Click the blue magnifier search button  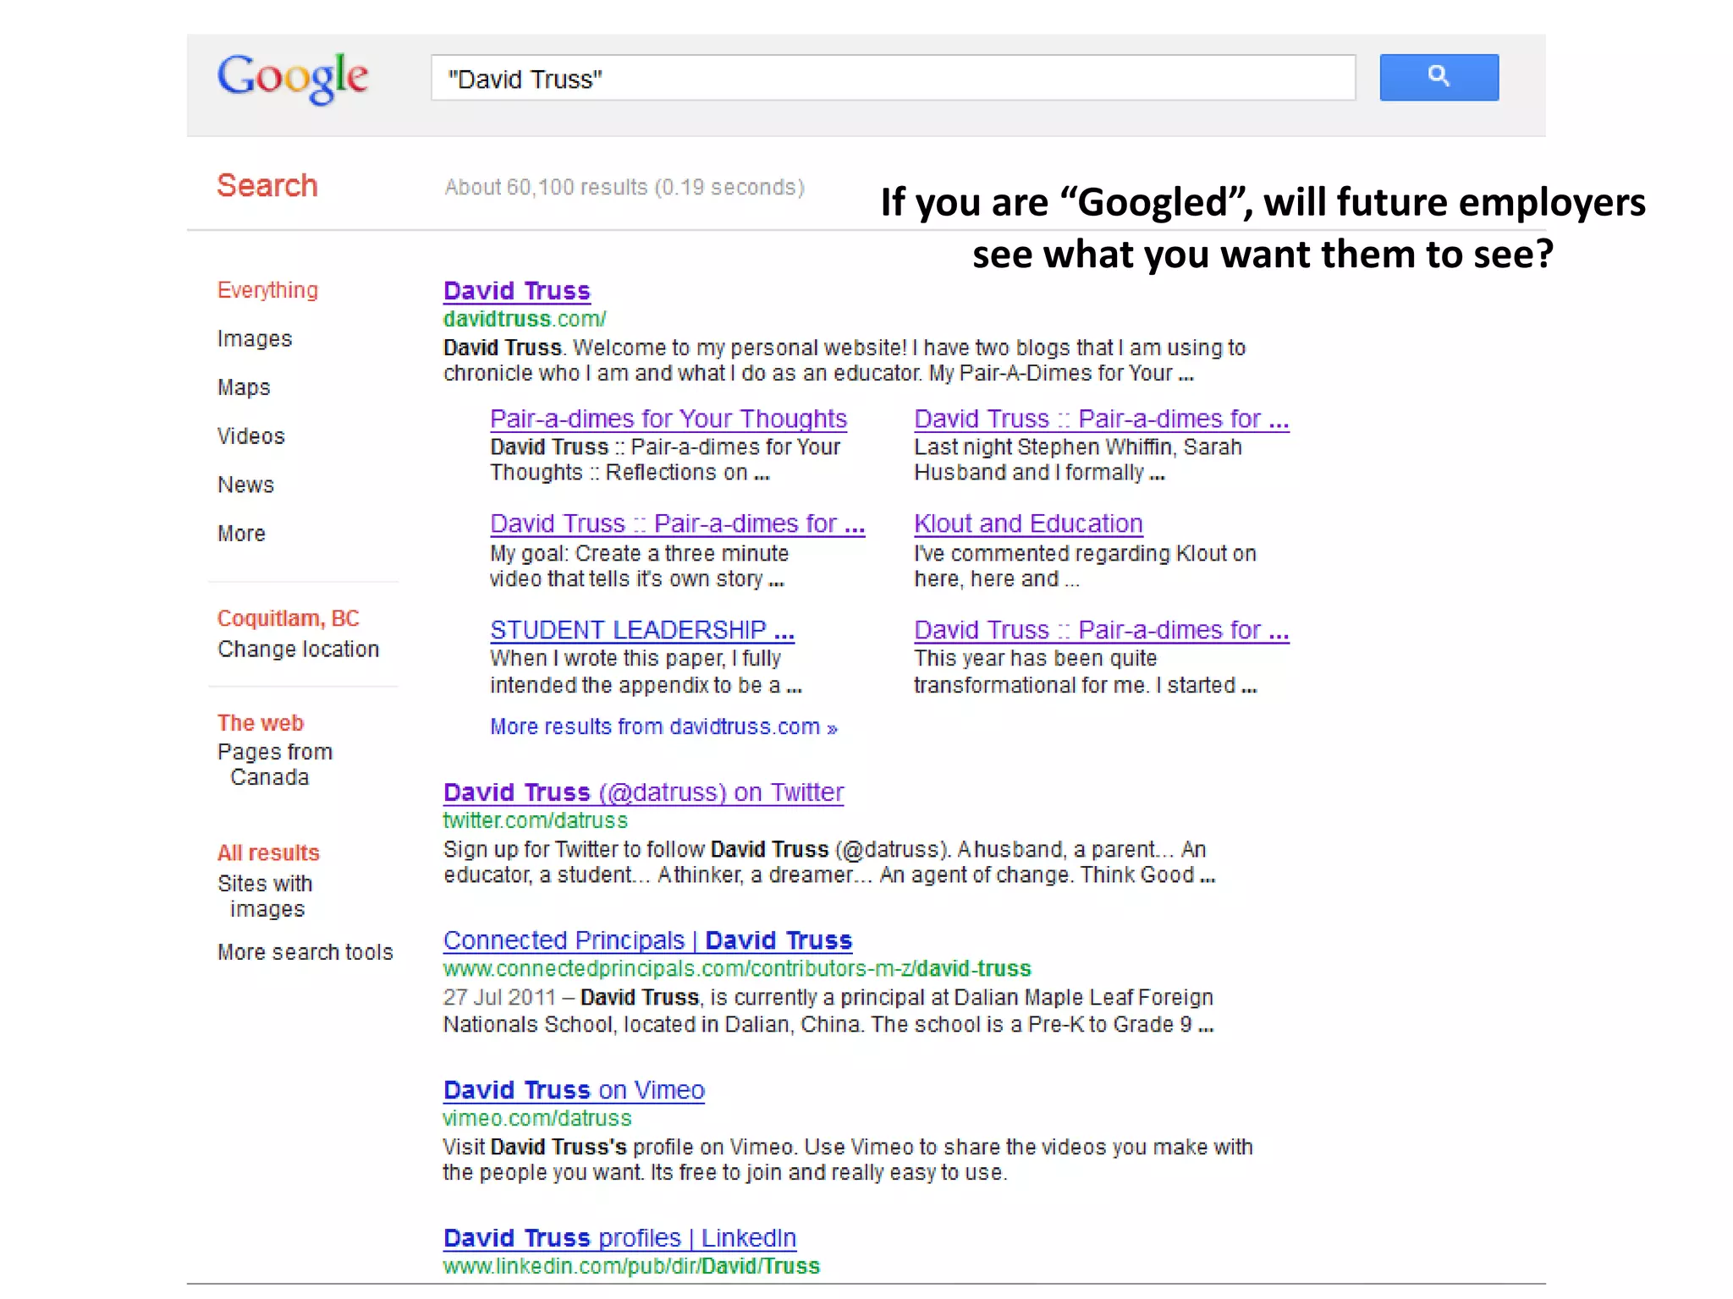1439,78
